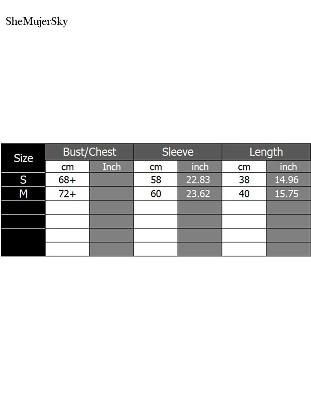This screenshot has height=415, width=311.
Task: Click the S size row label
Action: (23, 180)
